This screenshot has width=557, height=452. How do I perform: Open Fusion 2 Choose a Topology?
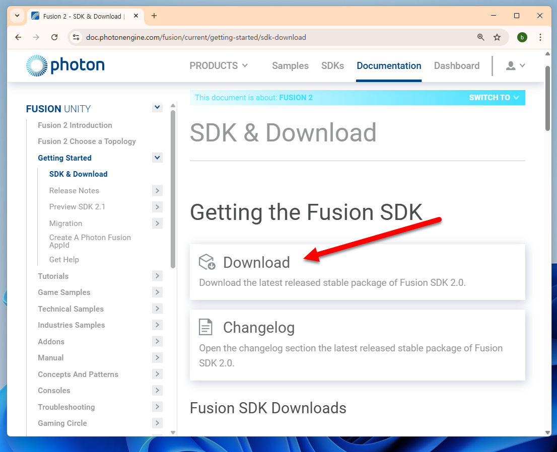tap(87, 141)
